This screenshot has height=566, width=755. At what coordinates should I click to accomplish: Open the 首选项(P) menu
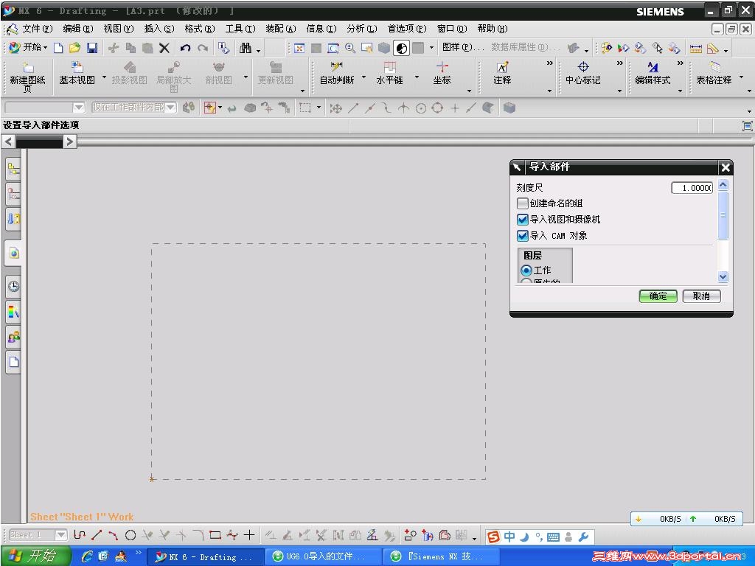pos(407,29)
